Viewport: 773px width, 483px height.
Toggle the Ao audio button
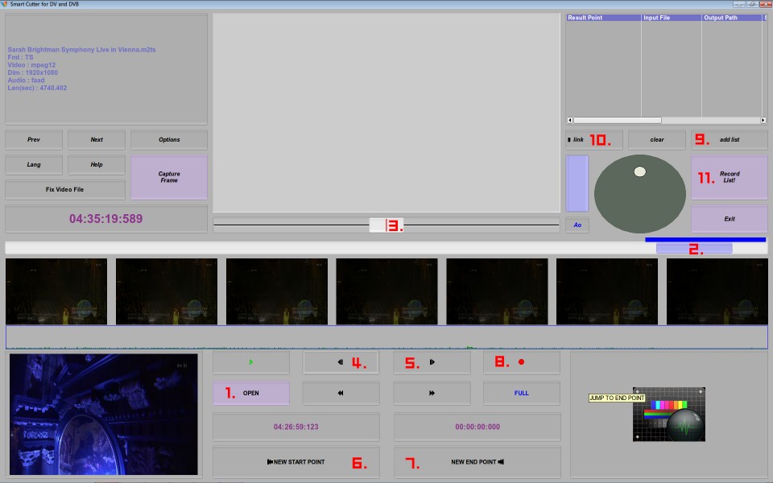point(577,225)
